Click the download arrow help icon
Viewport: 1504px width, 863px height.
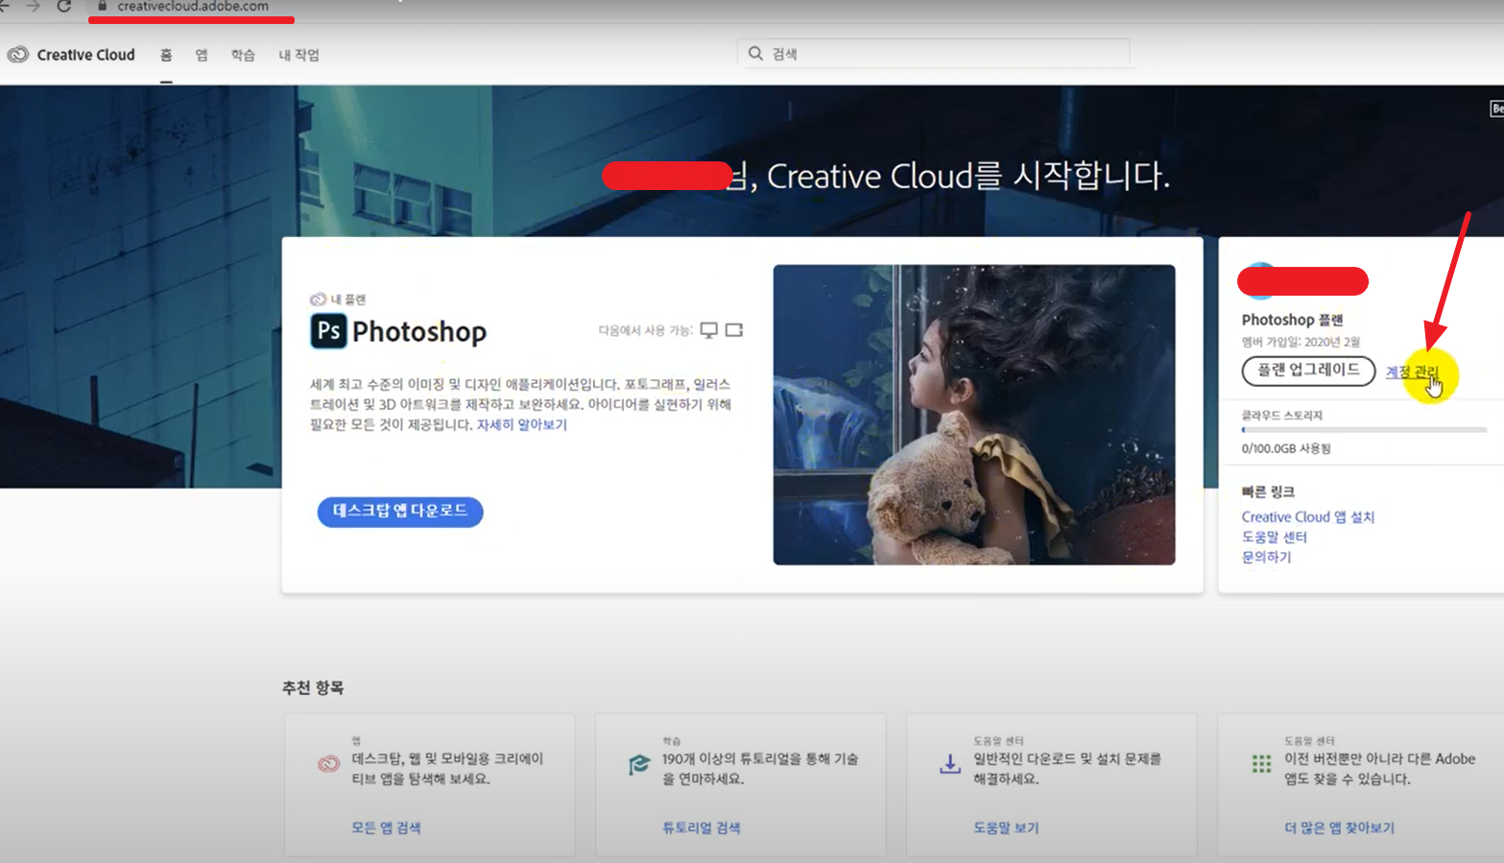(x=950, y=764)
